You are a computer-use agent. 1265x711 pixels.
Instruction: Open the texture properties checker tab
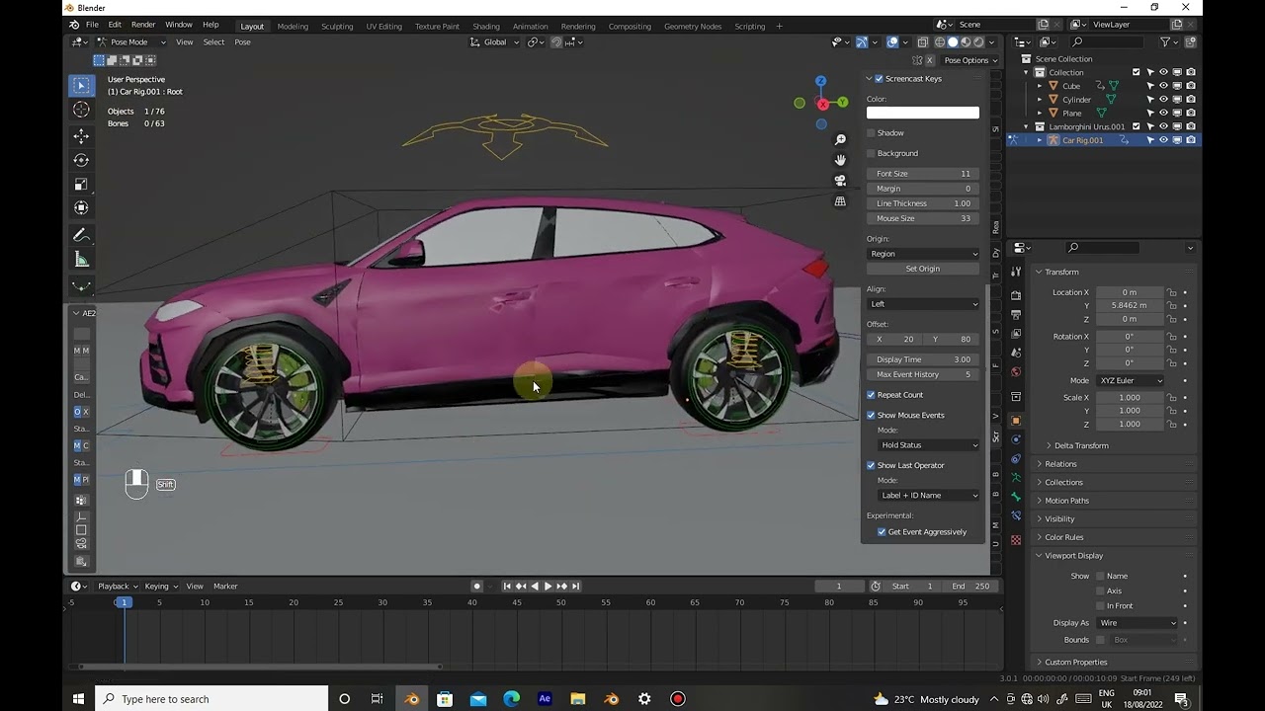pyautogui.click(x=1016, y=540)
